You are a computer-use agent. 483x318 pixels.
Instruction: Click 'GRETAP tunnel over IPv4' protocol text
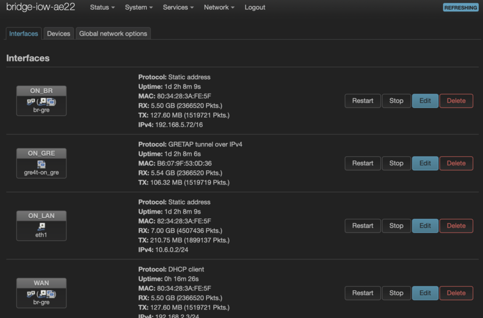(x=205, y=144)
